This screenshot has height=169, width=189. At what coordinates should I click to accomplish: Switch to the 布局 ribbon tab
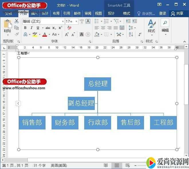(56, 13)
